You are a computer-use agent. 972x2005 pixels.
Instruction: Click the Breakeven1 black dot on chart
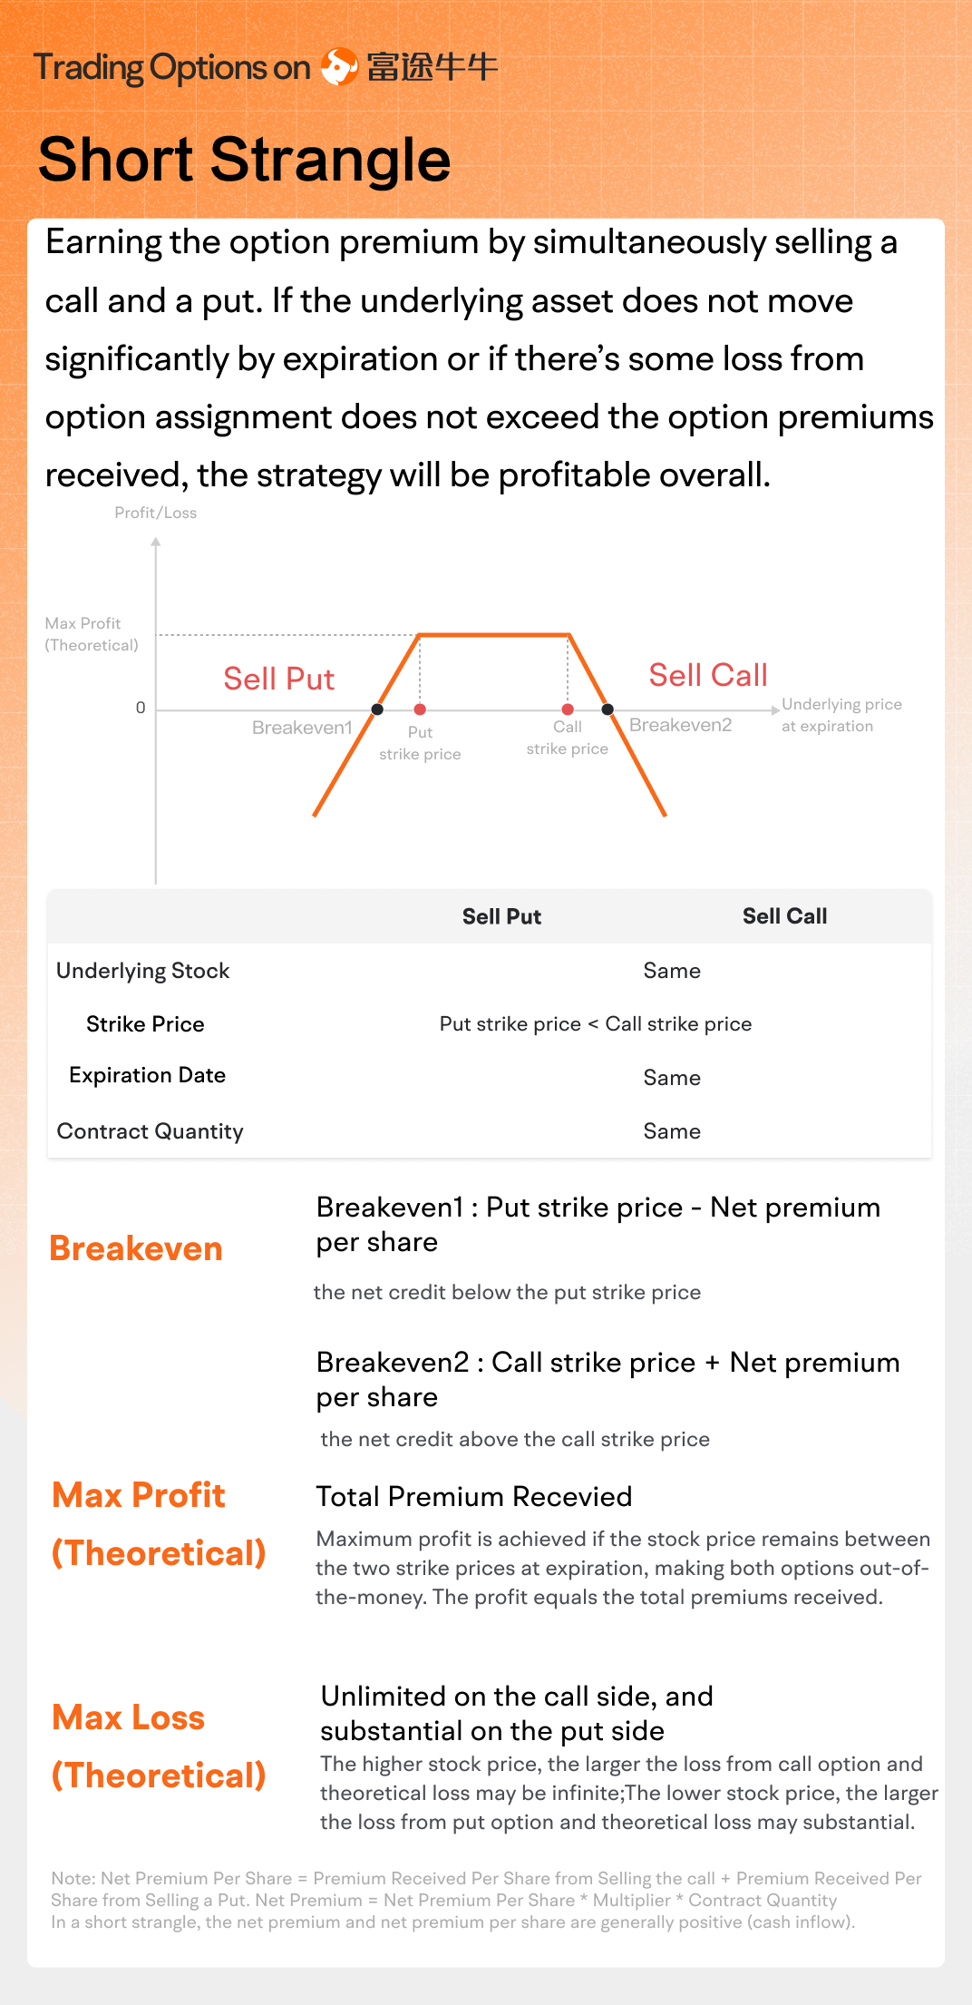(377, 709)
